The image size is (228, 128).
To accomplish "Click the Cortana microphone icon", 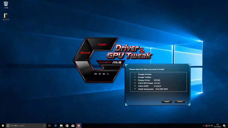I will [x=44, y=125].
